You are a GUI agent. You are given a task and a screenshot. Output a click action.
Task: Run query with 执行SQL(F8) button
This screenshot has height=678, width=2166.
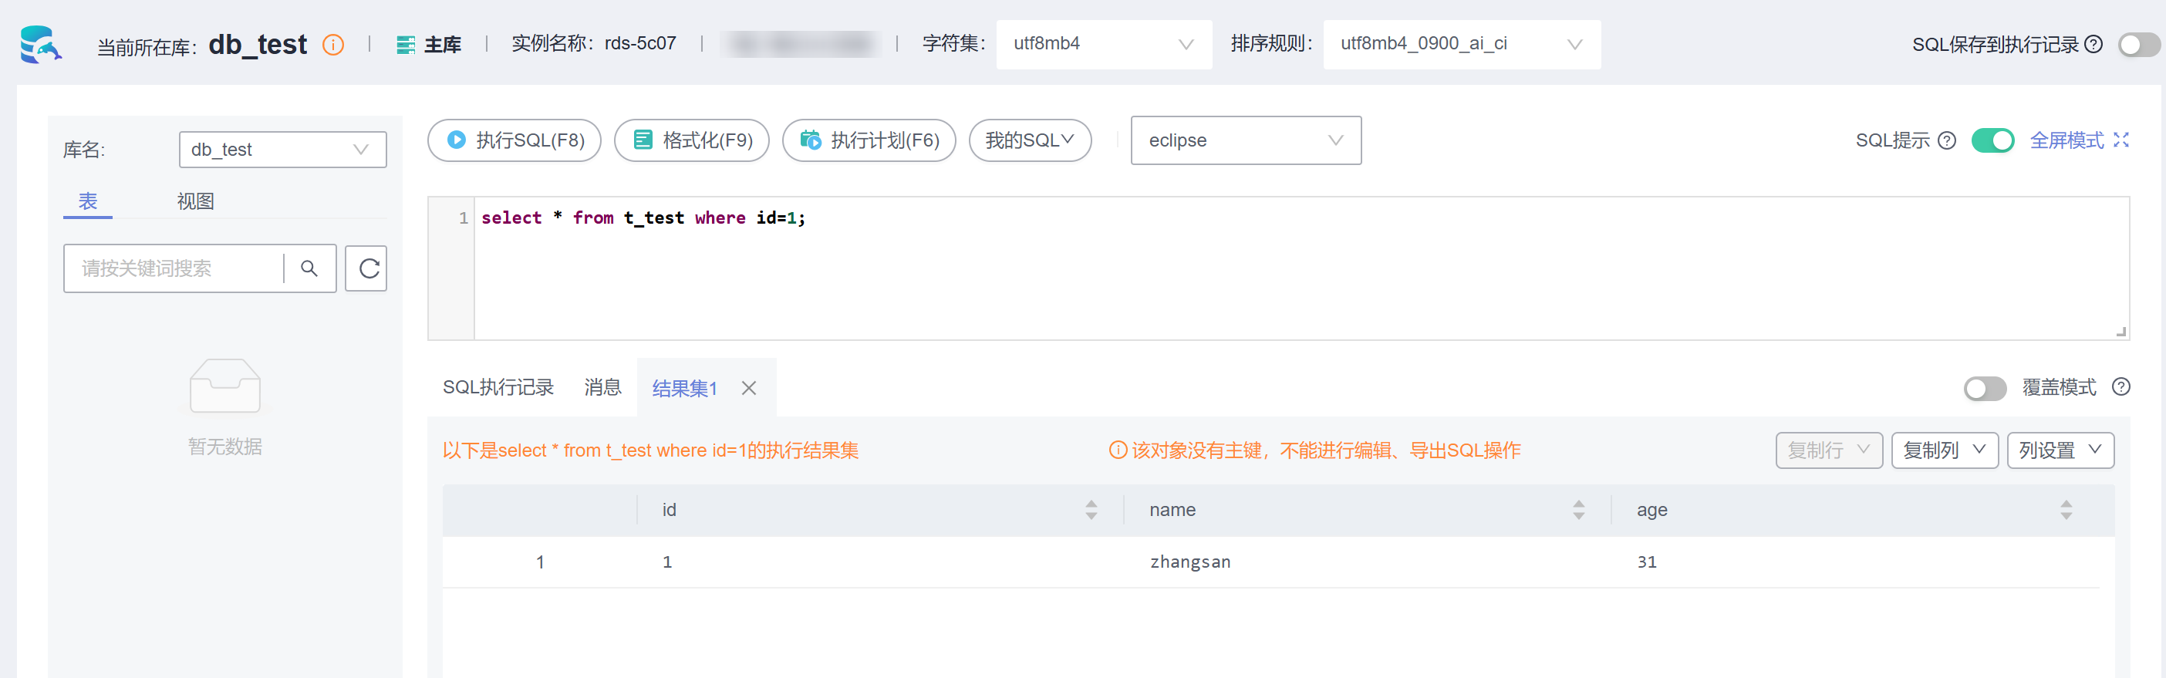515,140
